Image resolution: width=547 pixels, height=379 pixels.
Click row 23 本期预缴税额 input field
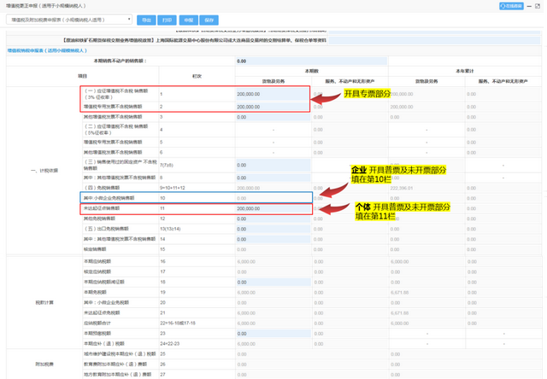[273, 334]
